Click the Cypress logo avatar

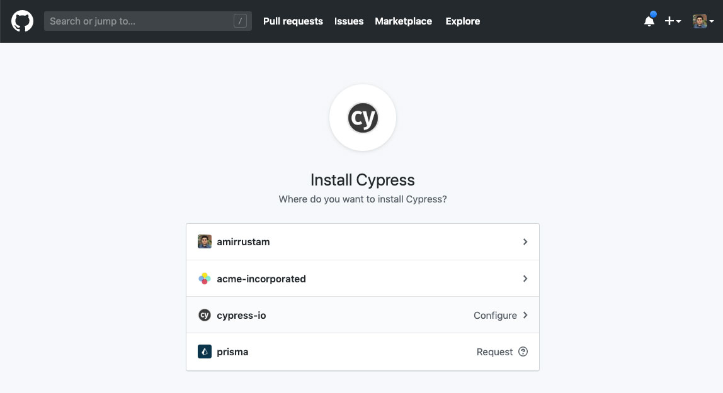pos(363,118)
